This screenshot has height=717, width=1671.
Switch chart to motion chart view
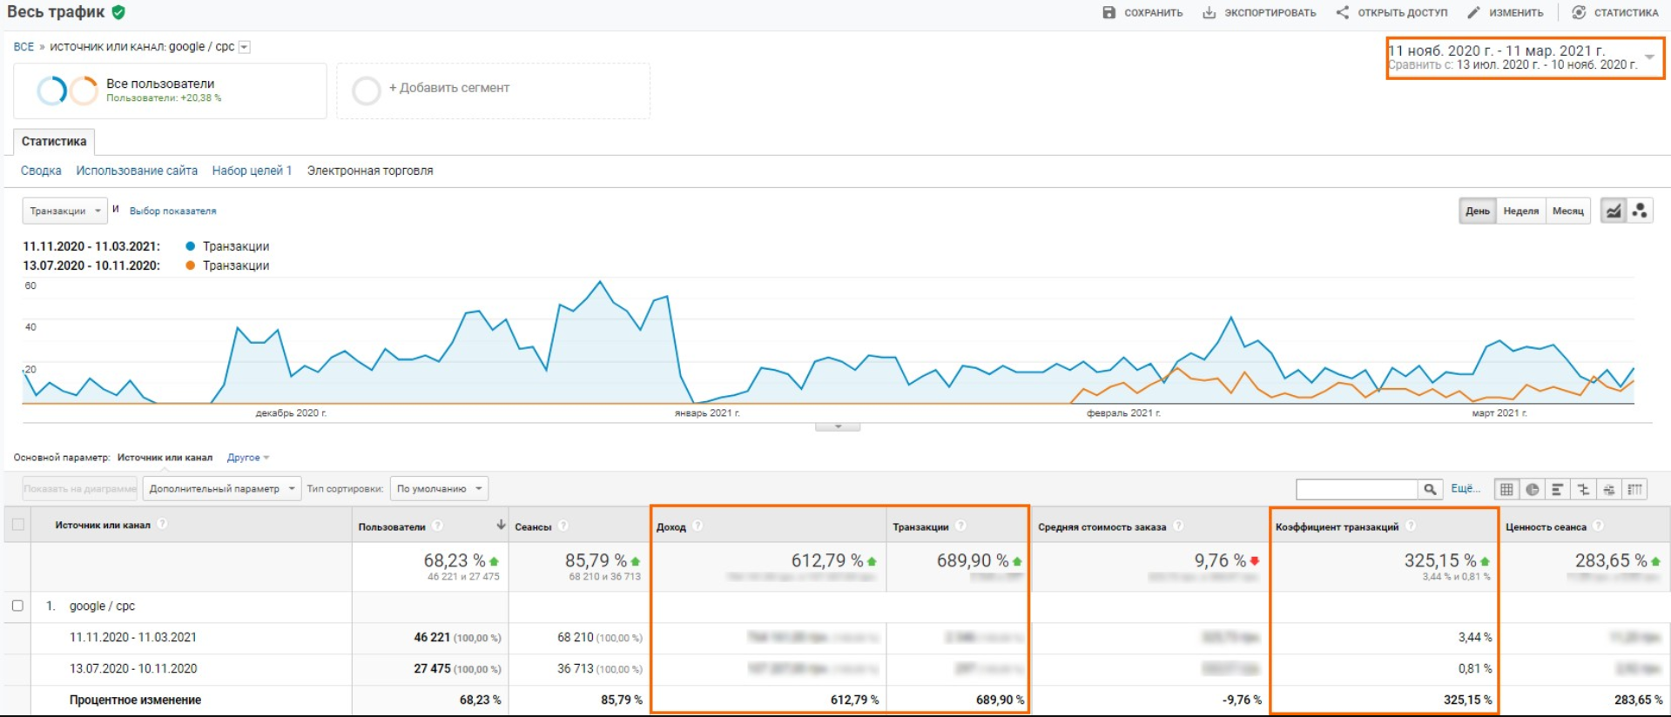point(1640,211)
